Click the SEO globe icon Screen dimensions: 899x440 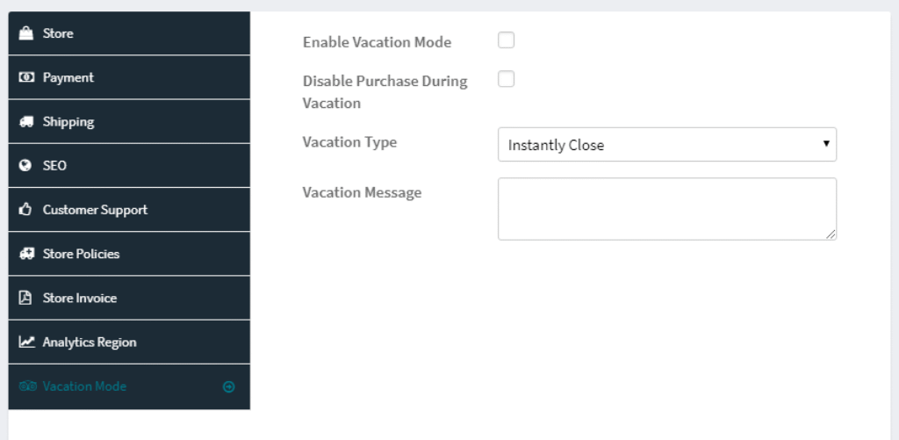[x=25, y=166]
